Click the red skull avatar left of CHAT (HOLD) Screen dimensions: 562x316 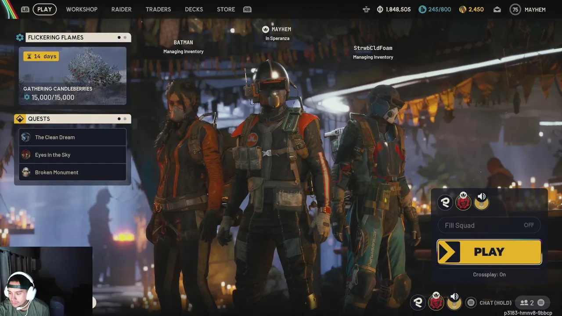436,302
